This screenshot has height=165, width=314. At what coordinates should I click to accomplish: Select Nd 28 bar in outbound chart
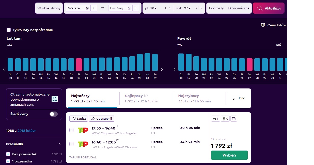coord(147,62)
